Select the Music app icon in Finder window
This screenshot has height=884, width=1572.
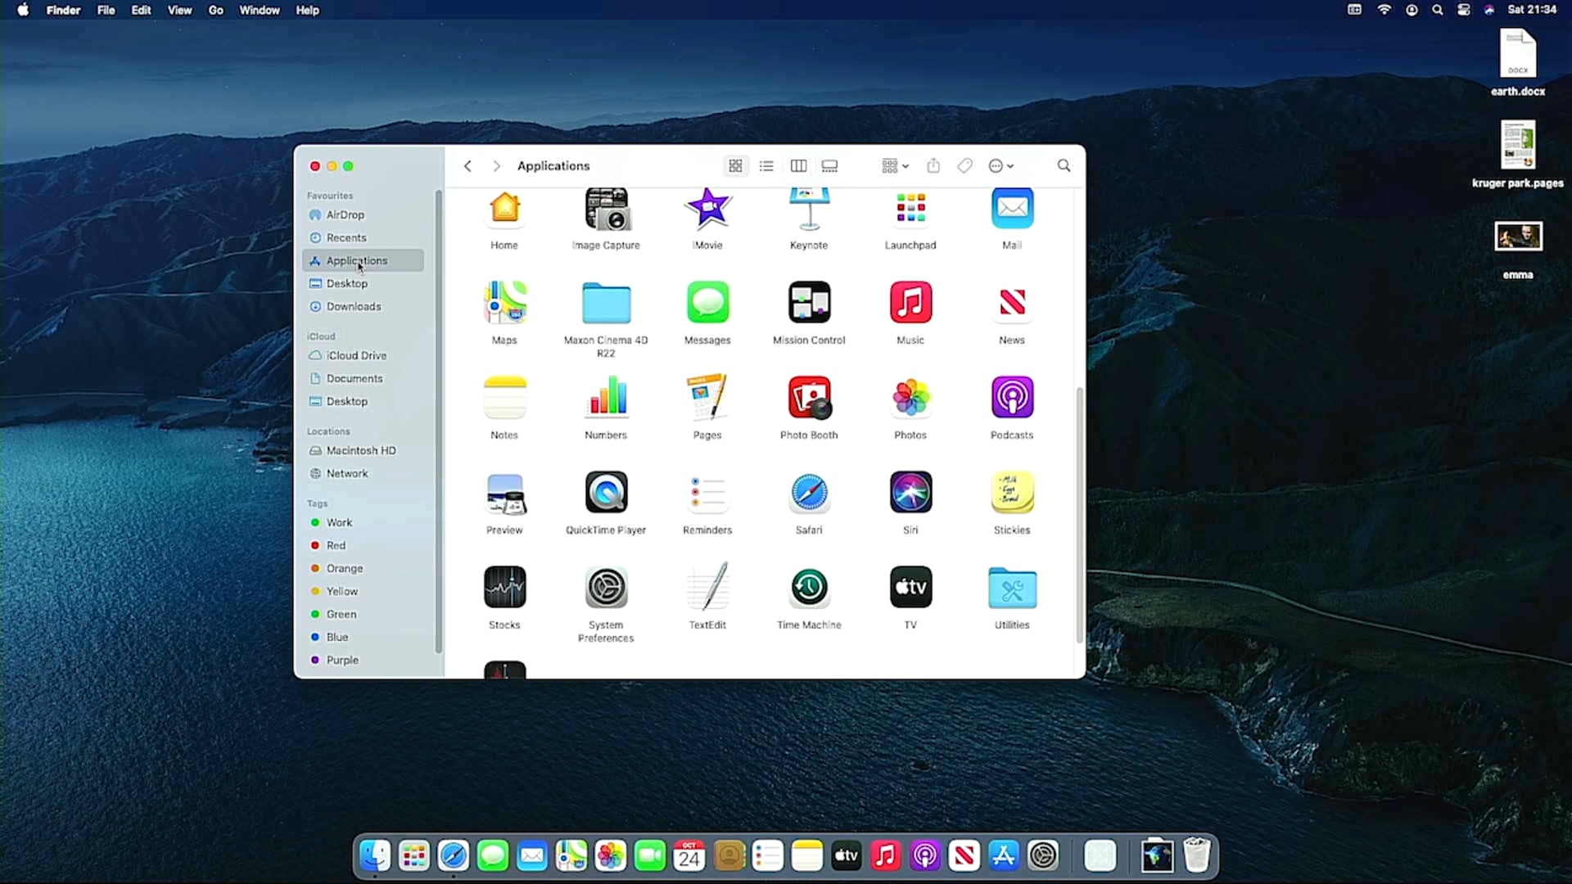point(910,303)
